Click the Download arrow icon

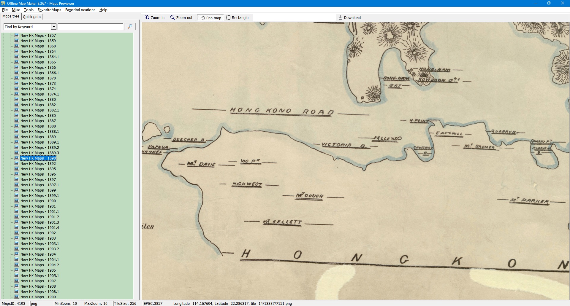[341, 17]
